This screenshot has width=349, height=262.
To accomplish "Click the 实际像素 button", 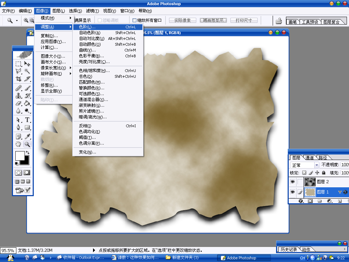I will (183, 20).
